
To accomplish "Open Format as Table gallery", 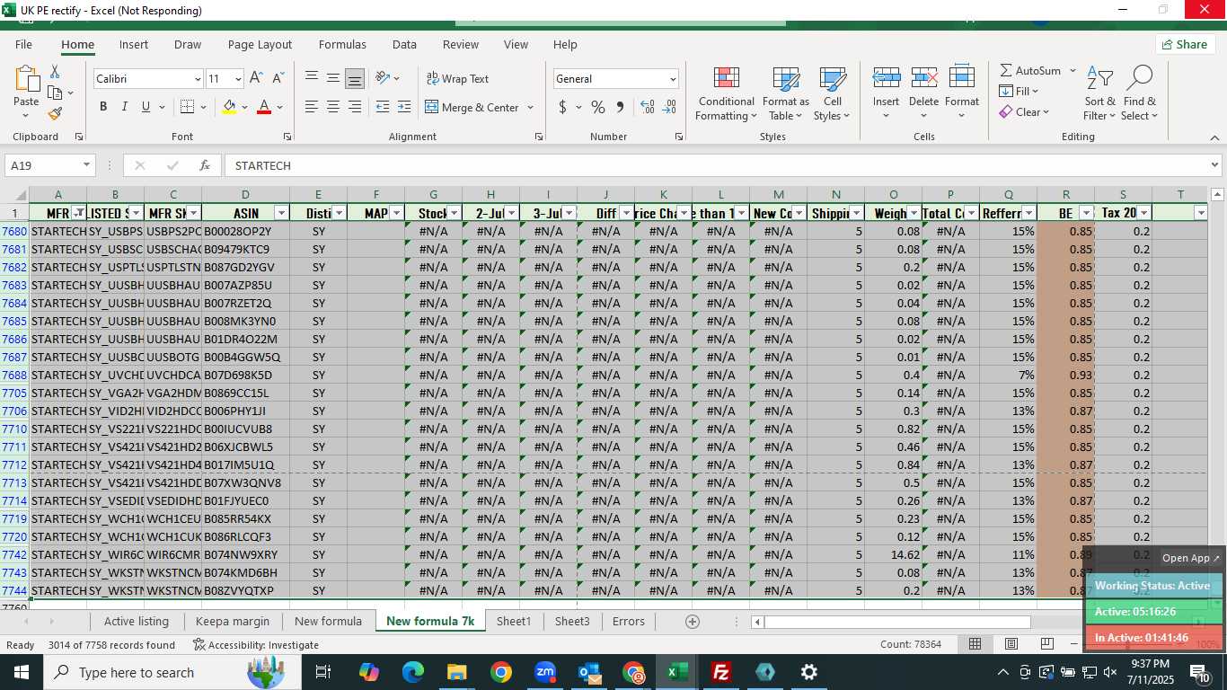I will tap(786, 93).
